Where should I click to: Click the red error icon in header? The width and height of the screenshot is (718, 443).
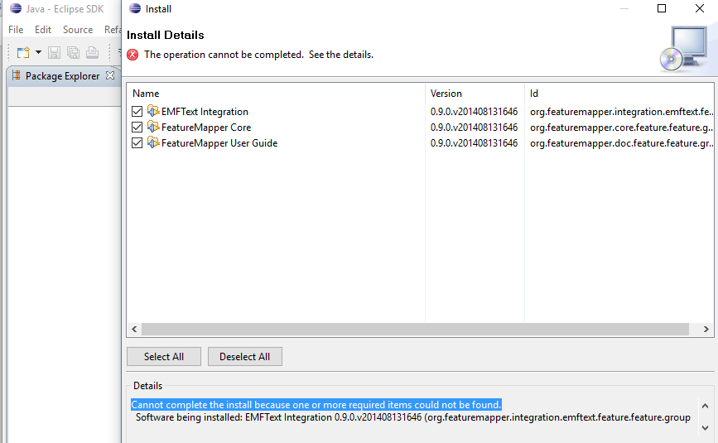[133, 55]
